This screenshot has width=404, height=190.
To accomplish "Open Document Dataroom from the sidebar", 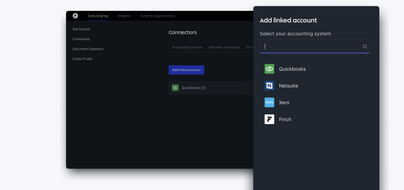I will pyautogui.click(x=88, y=49).
